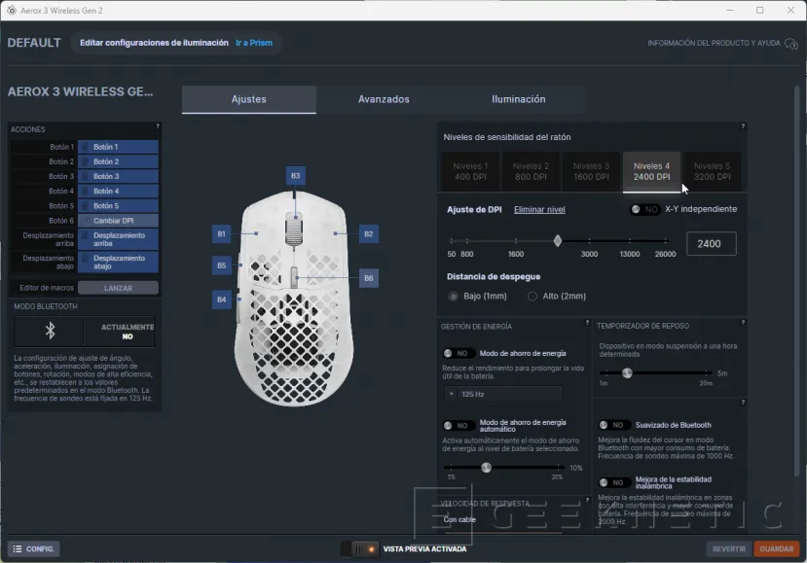Click the ACTUALMENTE NO Bluetooth status button

[x=120, y=332]
